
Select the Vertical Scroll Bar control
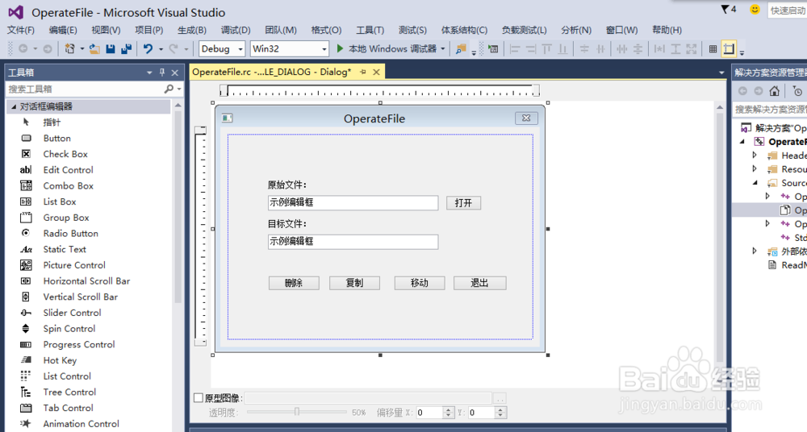click(89, 297)
